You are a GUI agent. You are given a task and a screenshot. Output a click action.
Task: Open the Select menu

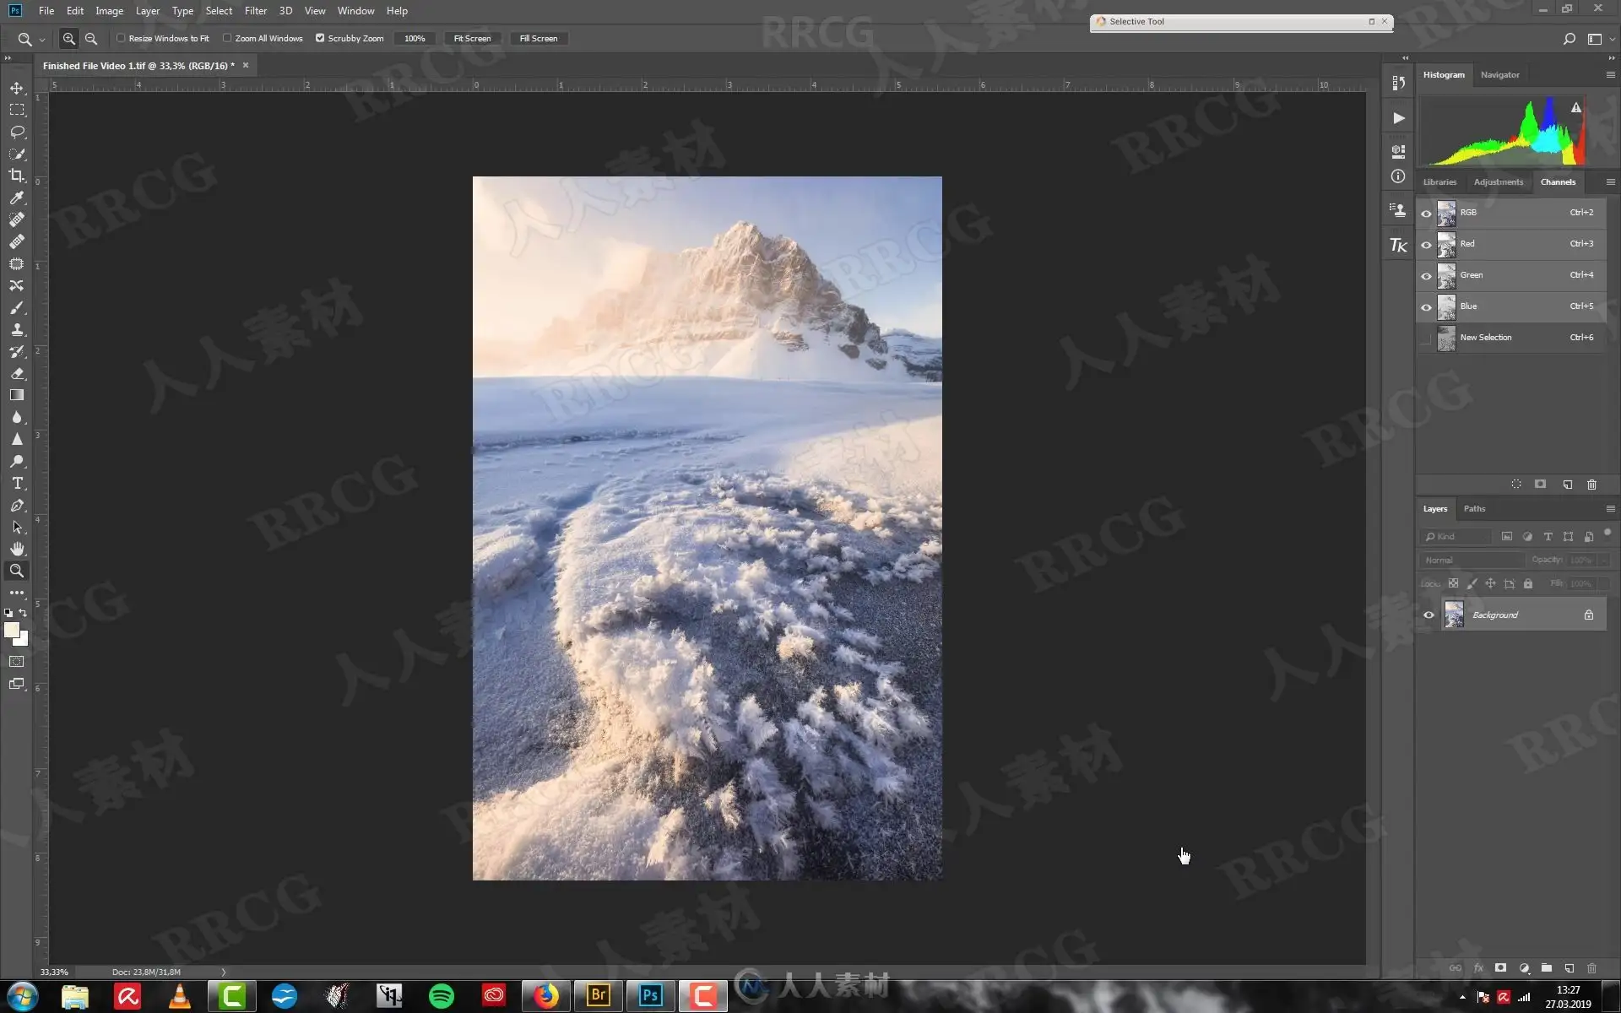point(219,11)
